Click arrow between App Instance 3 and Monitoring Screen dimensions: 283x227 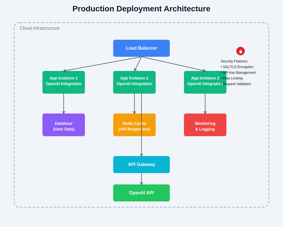pos(205,104)
